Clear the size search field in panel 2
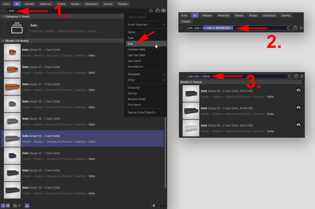The width and height of the screenshot is (315, 209). 289,28
